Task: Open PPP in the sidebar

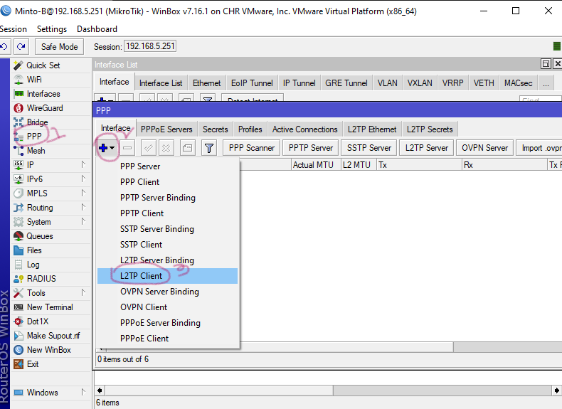Action: pos(51,137)
